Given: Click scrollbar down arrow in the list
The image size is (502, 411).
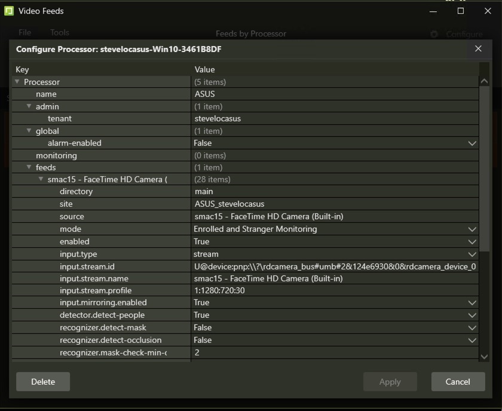Looking at the screenshot, I should pyautogui.click(x=484, y=357).
